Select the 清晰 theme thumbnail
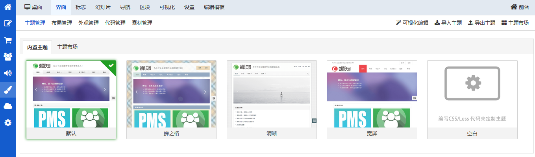The height and width of the screenshot is (157, 535). click(x=272, y=100)
